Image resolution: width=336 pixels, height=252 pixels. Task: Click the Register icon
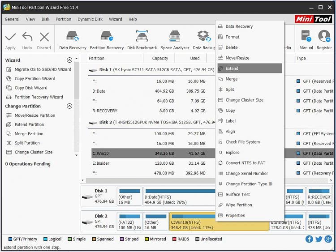[324, 36]
